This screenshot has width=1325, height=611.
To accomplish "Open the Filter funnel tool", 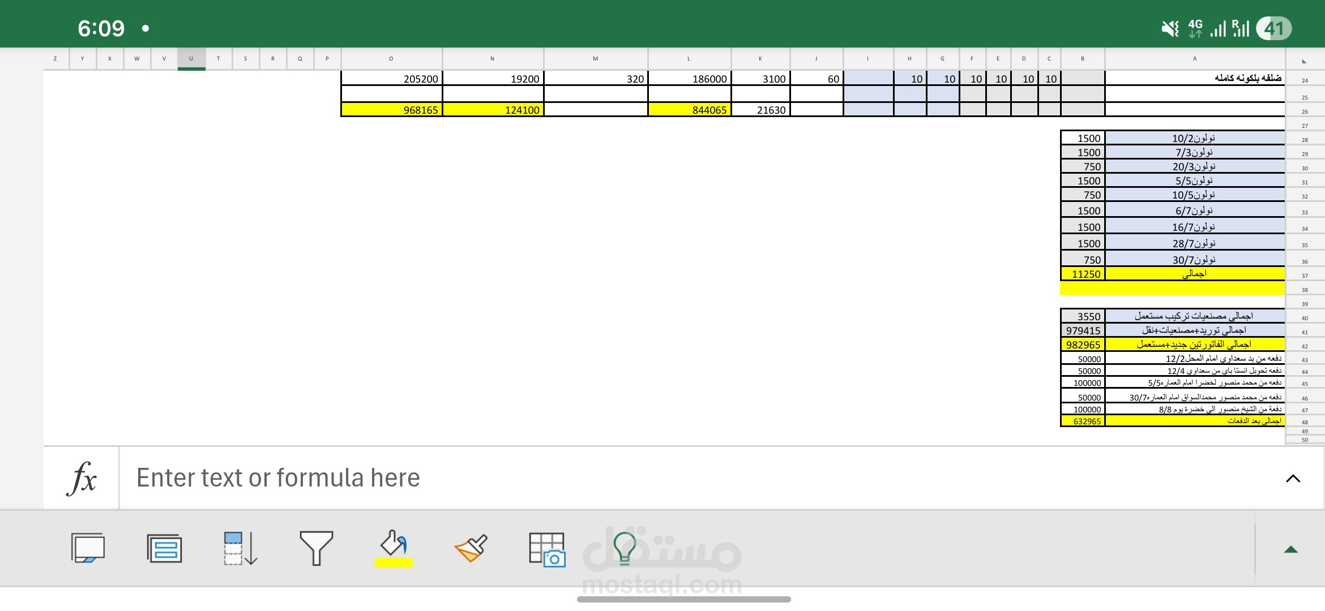I will pyautogui.click(x=316, y=548).
